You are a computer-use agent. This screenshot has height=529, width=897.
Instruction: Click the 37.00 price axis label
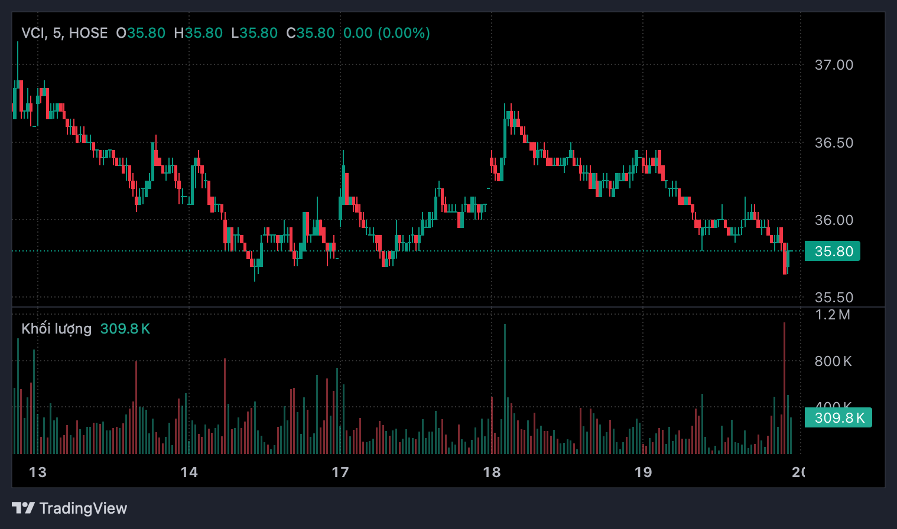coord(834,65)
